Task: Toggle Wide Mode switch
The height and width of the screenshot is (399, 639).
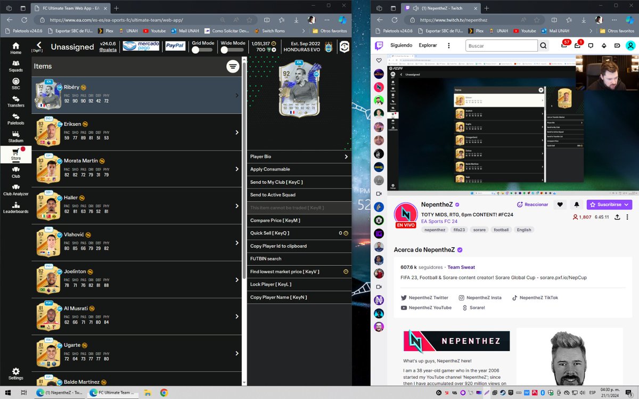Action: (x=233, y=50)
